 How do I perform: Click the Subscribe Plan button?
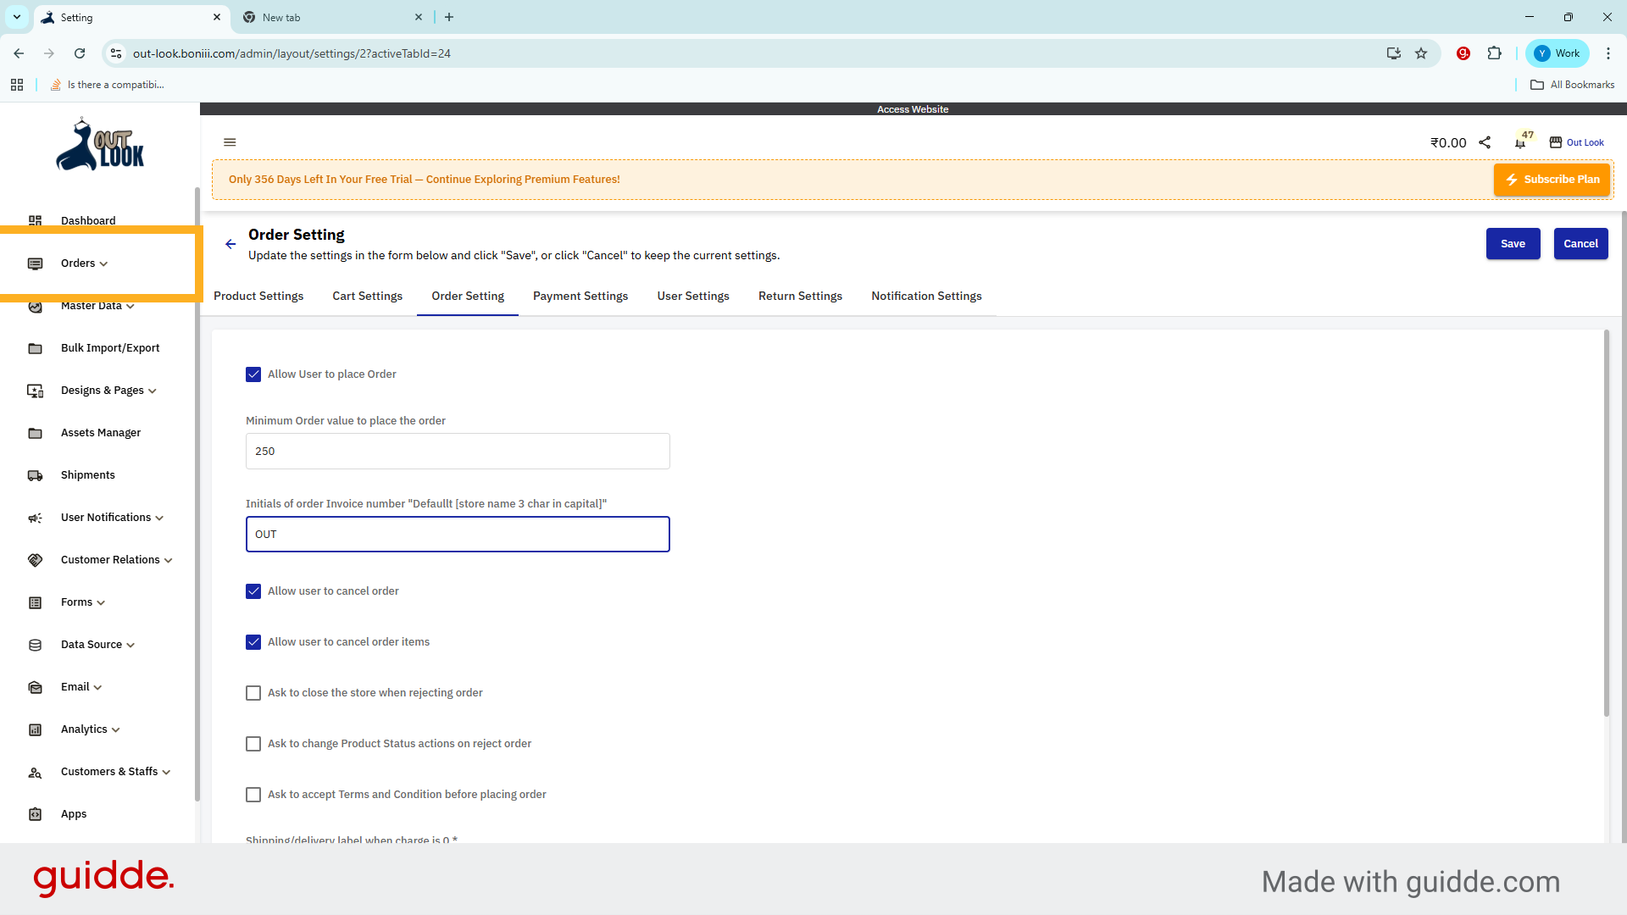(x=1552, y=179)
